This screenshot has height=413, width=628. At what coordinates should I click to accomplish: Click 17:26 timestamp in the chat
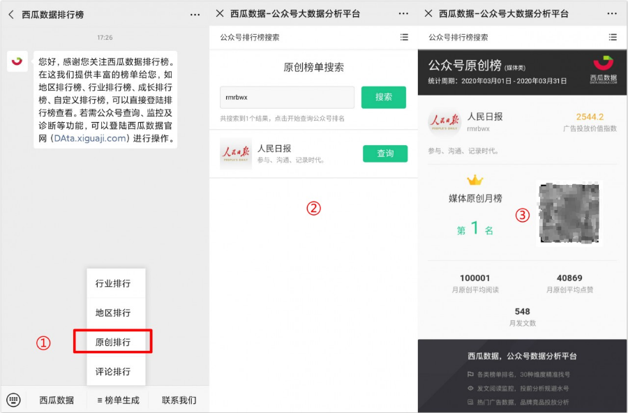tap(105, 37)
